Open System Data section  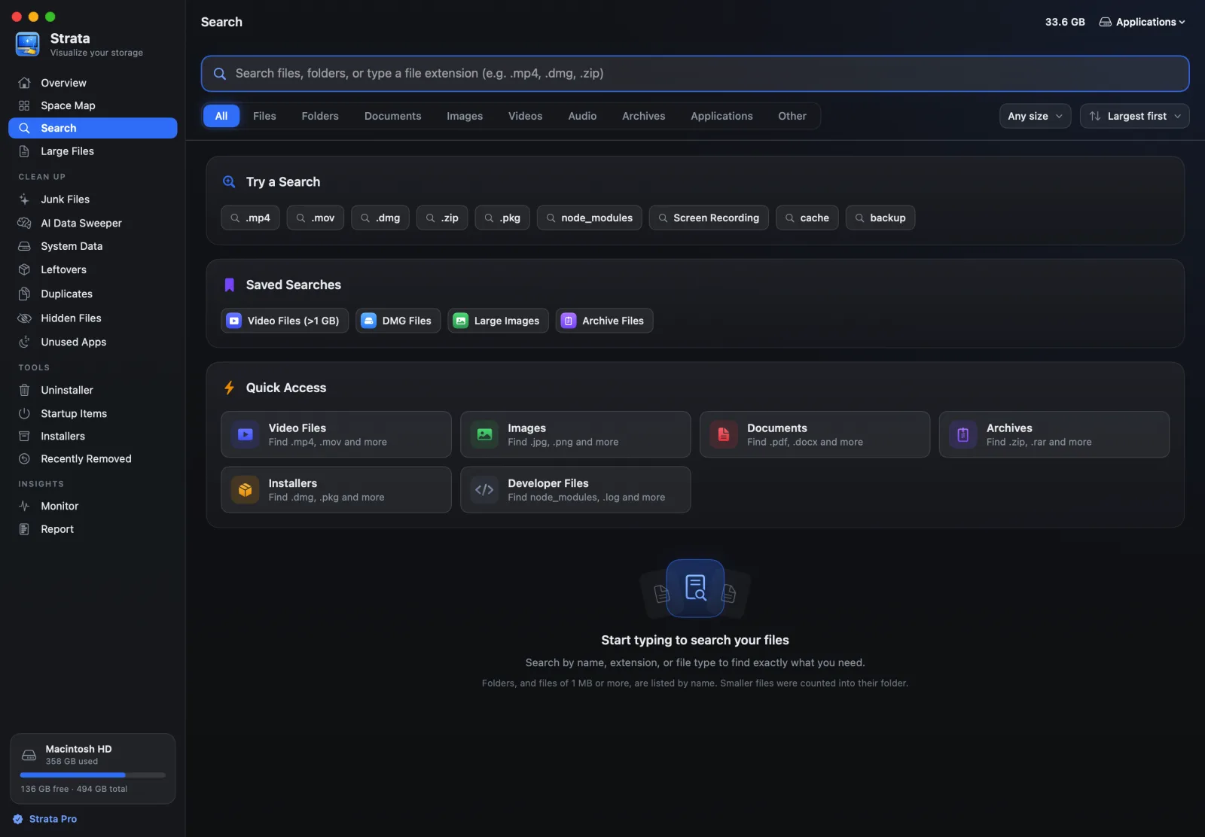93,246
